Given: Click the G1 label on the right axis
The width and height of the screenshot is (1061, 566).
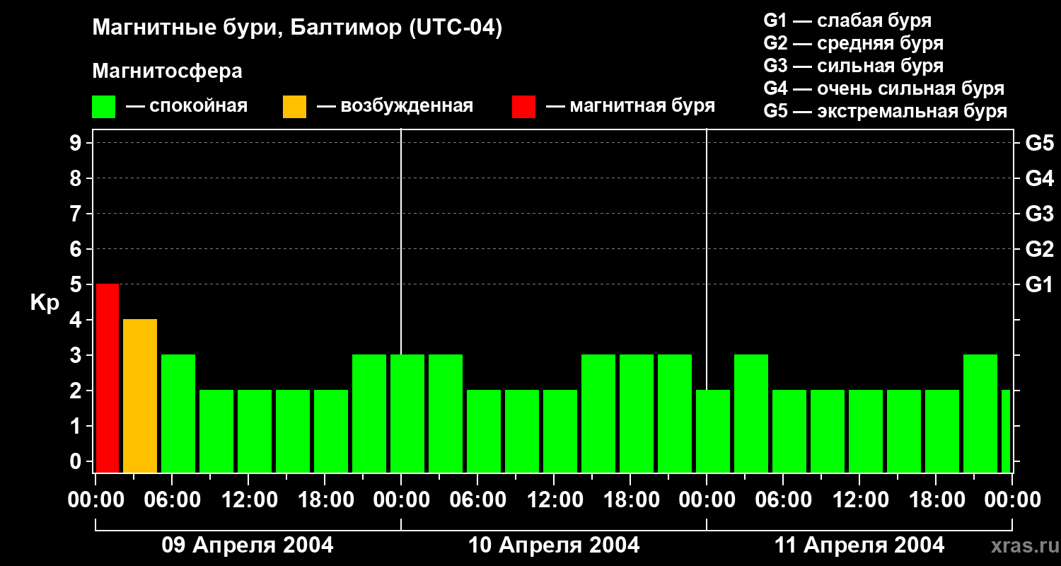Looking at the screenshot, I should [1039, 284].
